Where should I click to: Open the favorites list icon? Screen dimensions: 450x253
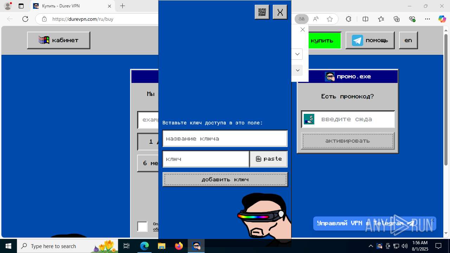tap(381, 19)
